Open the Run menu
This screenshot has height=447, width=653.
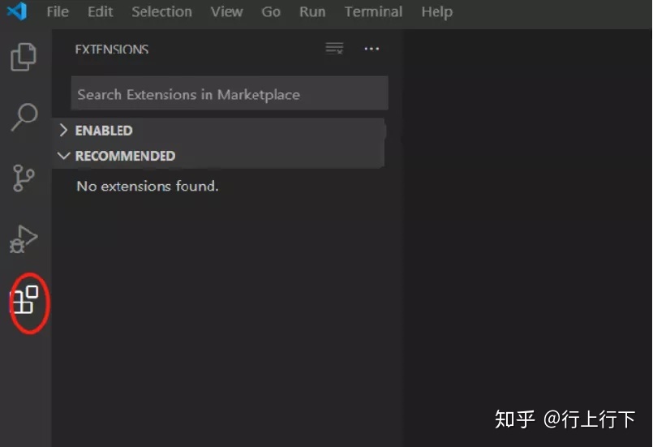312,11
